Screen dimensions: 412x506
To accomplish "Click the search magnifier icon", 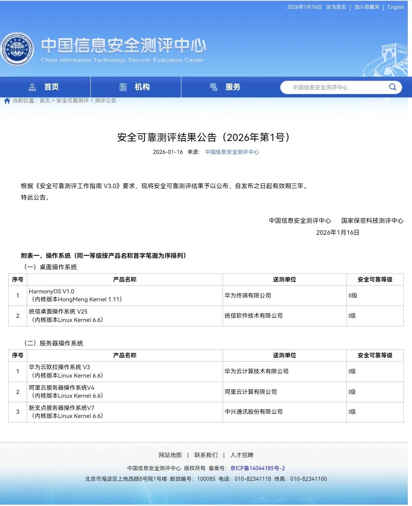I will tap(393, 87).
